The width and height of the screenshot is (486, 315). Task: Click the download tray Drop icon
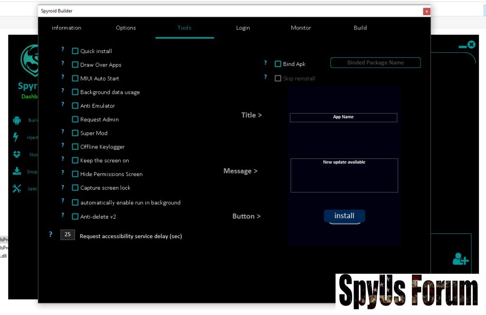[17, 171]
